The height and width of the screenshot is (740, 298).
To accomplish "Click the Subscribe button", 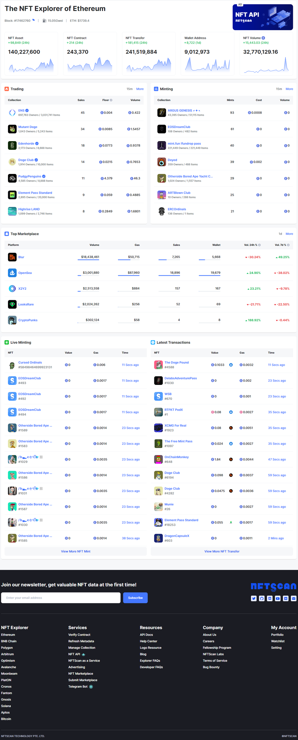I will [x=135, y=598].
